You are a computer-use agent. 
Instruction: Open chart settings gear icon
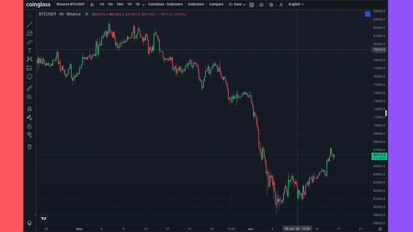pyautogui.click(x=271, y=5)
